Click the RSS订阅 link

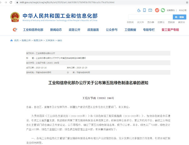[183, 10]
